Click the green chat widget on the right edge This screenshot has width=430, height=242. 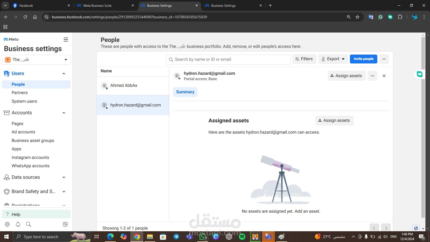click(x=420, y=74)
